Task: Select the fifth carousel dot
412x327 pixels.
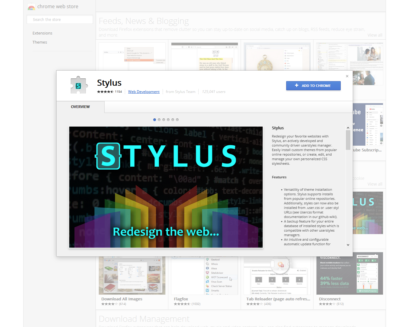Action: (173, 120)
